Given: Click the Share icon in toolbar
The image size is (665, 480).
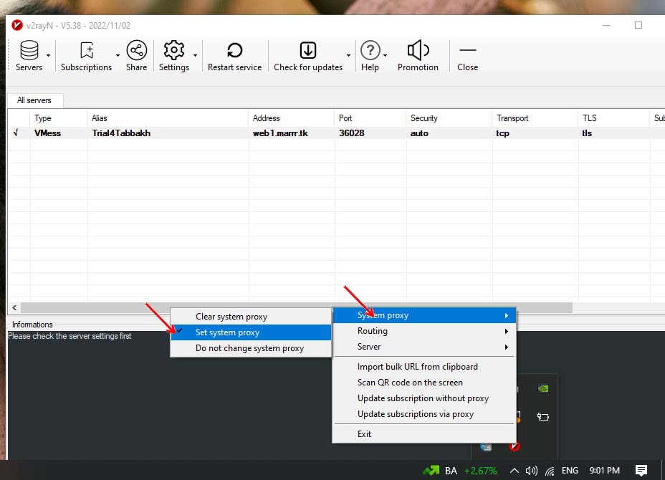Looking at the screenshot, I should (x=136, y=51).
